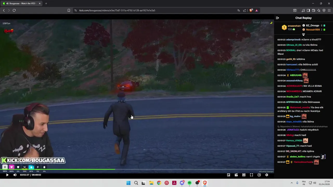Play the paused VOD
The image size is (333, 187).
[7, 175]
